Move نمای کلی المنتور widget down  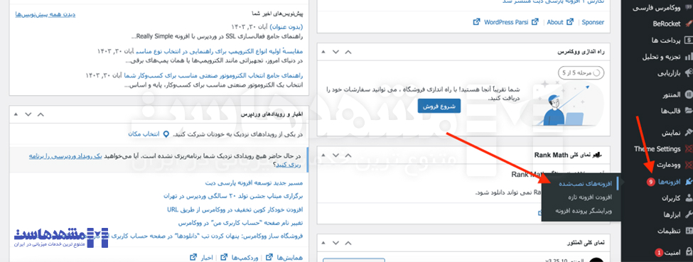point(336,244)
